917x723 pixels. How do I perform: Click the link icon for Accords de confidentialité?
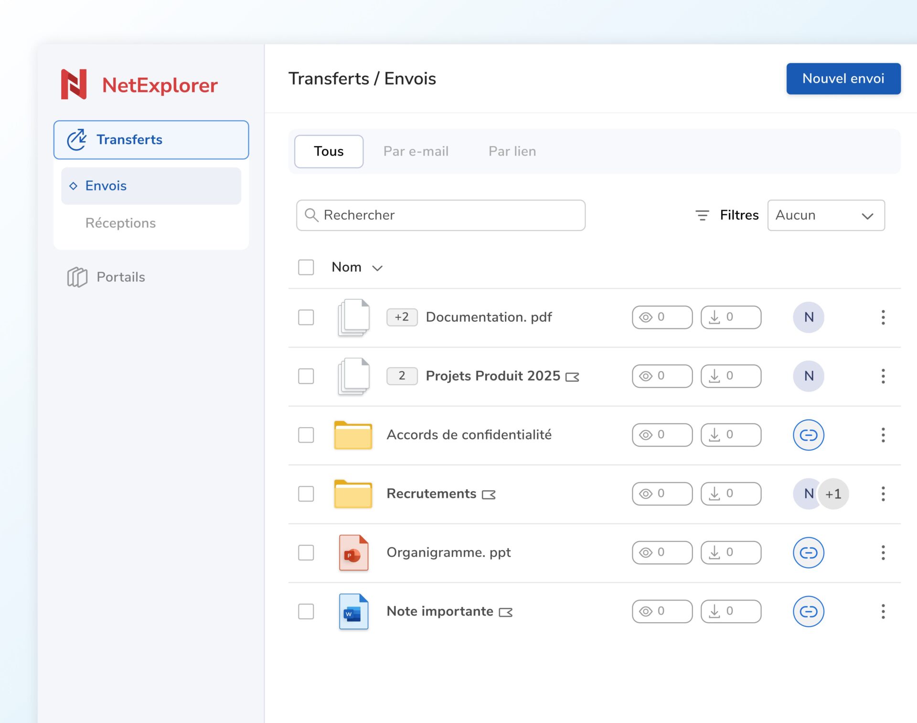[808, 435]
